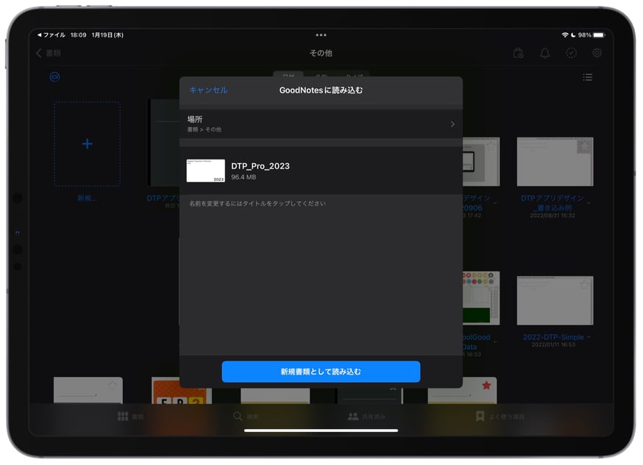Open the DTPアプリデザイン_書き込み例 thumbnail
Viewport: 643px width, 465px height.
tap(555, 162)
